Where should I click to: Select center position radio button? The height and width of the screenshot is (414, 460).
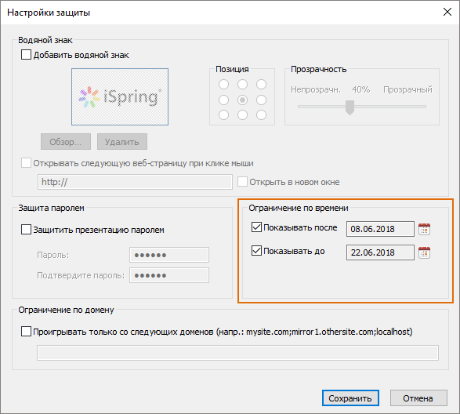coord(242,100)
